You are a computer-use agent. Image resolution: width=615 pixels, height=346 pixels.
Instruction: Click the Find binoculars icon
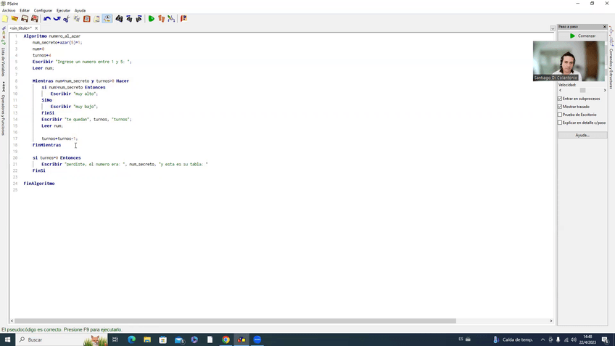click(119, 19)
